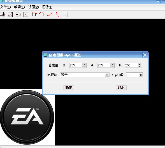Decrease the R value with down arrow
Screen dimensions: 165x148
[84, 66]
